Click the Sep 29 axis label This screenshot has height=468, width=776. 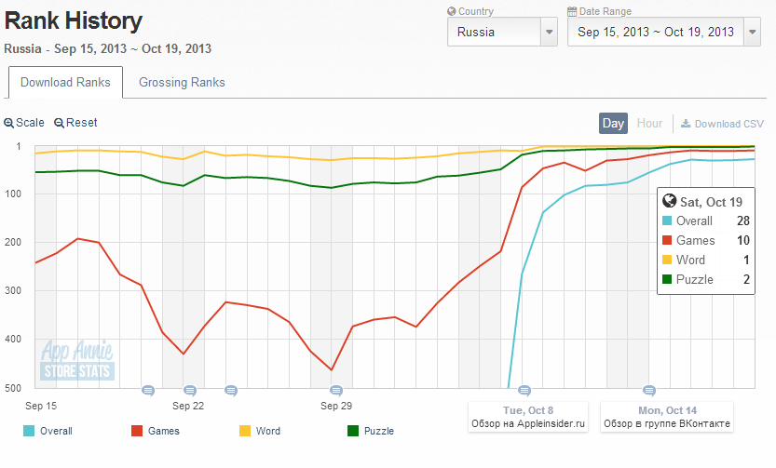[336, 406]
